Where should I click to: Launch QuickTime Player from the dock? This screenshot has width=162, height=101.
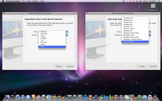pyautogui.click(x=85, y=97)
